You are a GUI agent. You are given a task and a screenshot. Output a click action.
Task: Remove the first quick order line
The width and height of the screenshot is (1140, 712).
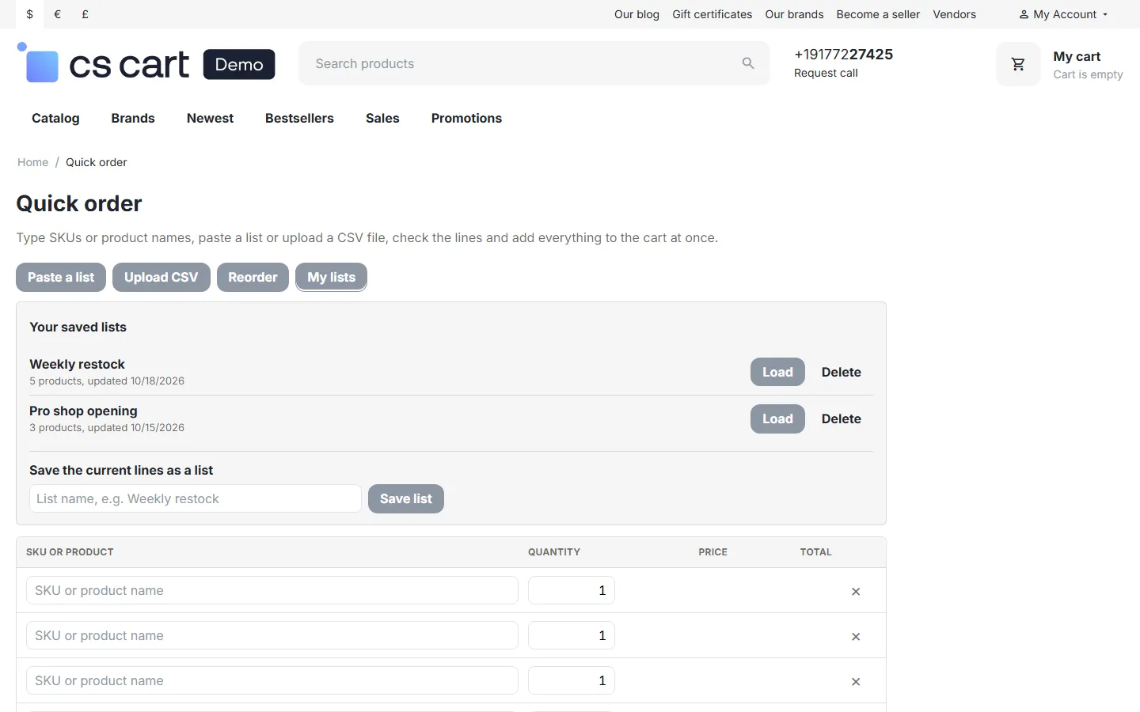pyautogui.click(x=856, y=591)
